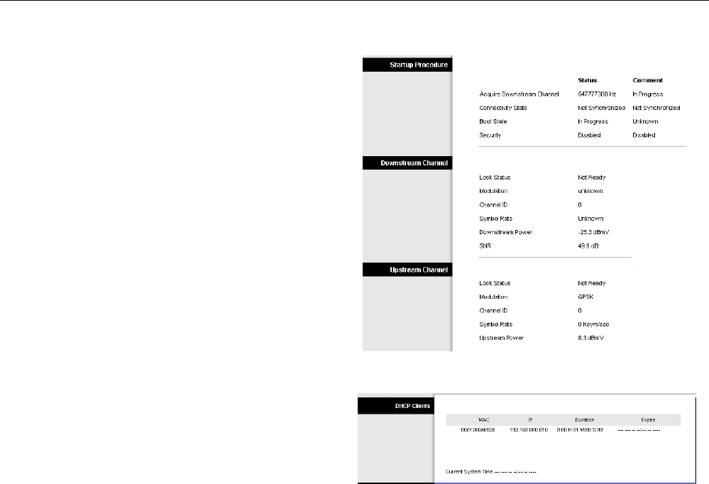Click Downstream Channel's Channel ID label
Viewport: 709px width, 484px height.
[x=493, y=204]
